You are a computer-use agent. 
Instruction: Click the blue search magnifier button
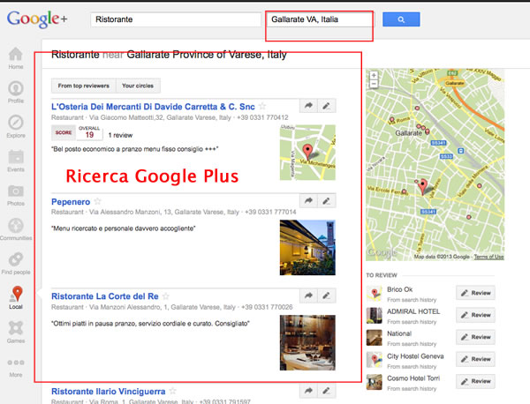(401, 19)
